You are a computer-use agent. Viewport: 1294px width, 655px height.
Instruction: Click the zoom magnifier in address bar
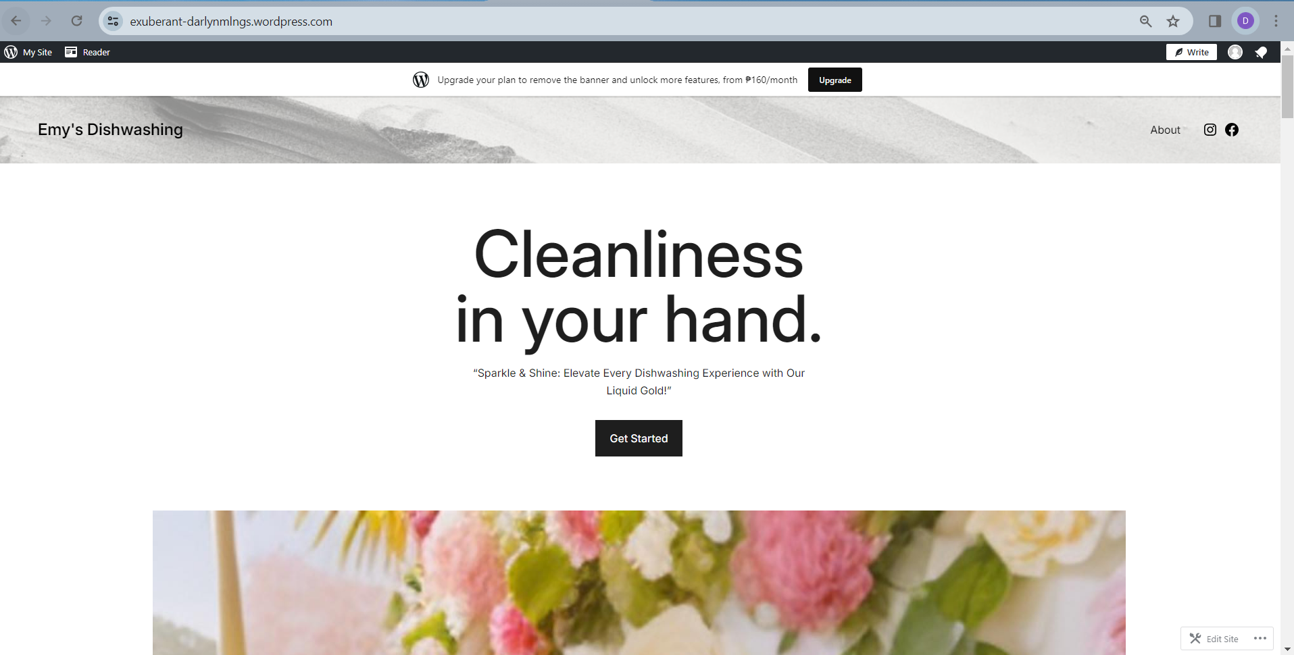(1145, 21)
